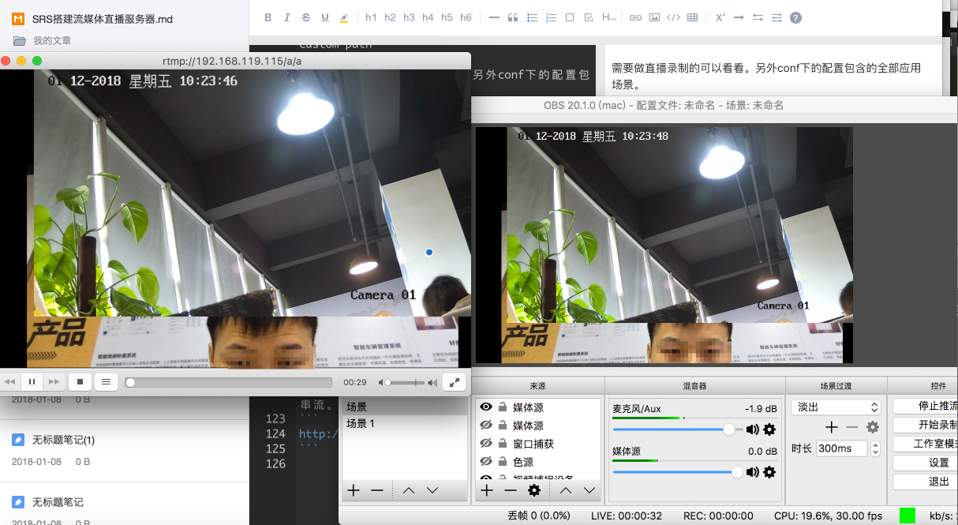Remove the selected scene with minus
The image size is (958, 525).
pyautogui.click(x=377, y=490)
